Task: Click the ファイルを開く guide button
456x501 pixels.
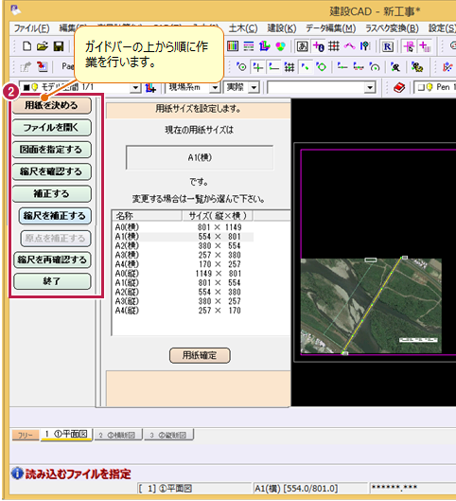Action: click(52, 128)
